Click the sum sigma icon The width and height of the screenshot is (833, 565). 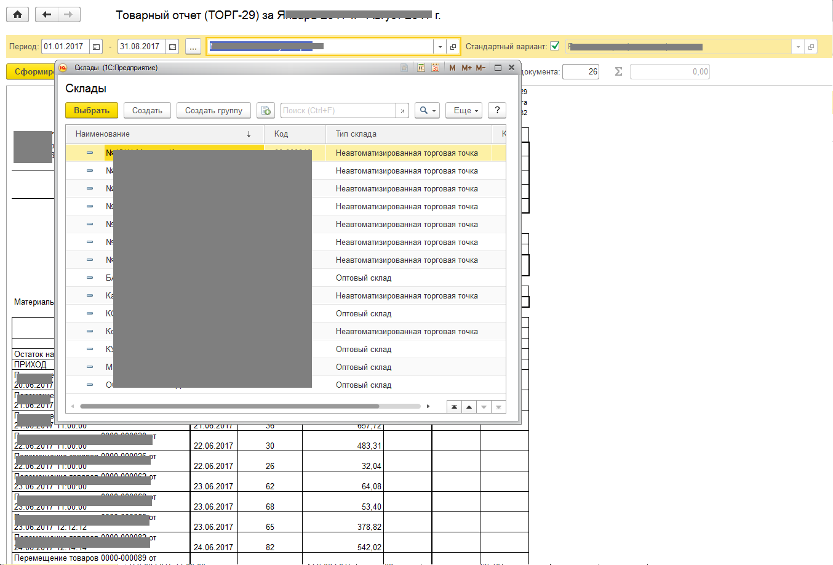[618, 71]
